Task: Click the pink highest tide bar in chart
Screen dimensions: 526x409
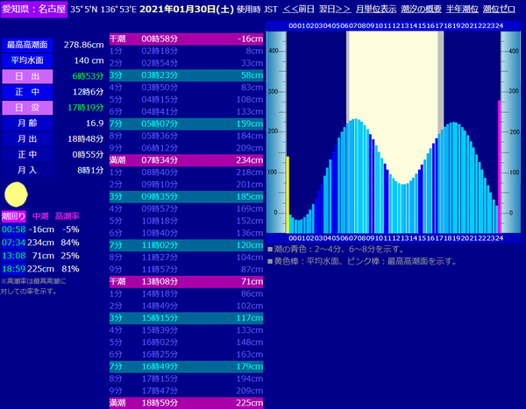Action: click(499, 166)
